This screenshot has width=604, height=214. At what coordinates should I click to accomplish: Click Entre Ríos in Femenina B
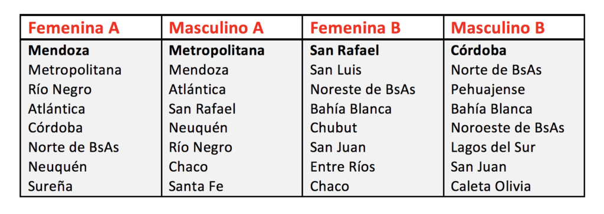[x=343, y=167]
